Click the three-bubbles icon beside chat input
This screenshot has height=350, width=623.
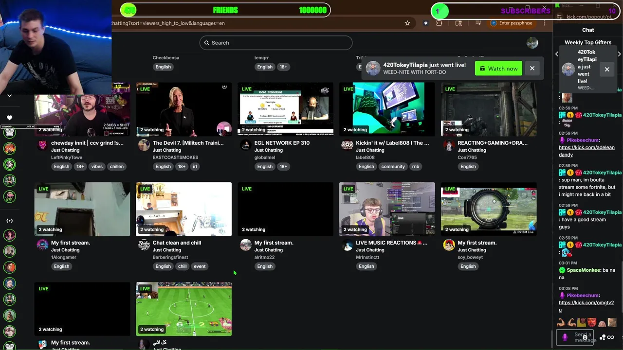point(603,337)
